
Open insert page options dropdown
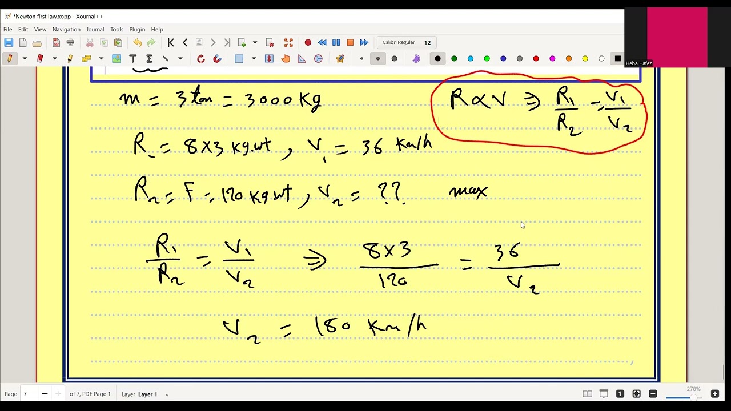pyautogui.click(x=255, y=42)
